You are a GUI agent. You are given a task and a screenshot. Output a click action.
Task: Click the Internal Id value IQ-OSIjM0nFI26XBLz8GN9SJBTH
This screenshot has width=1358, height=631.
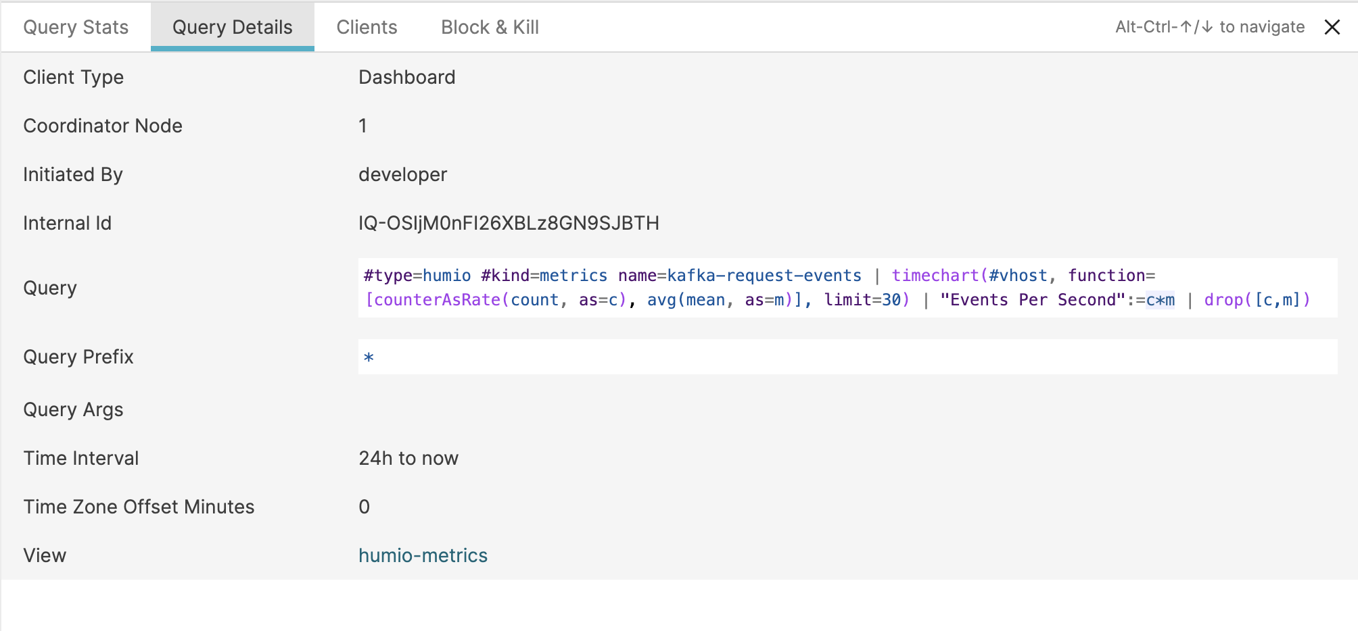point(509,223)
